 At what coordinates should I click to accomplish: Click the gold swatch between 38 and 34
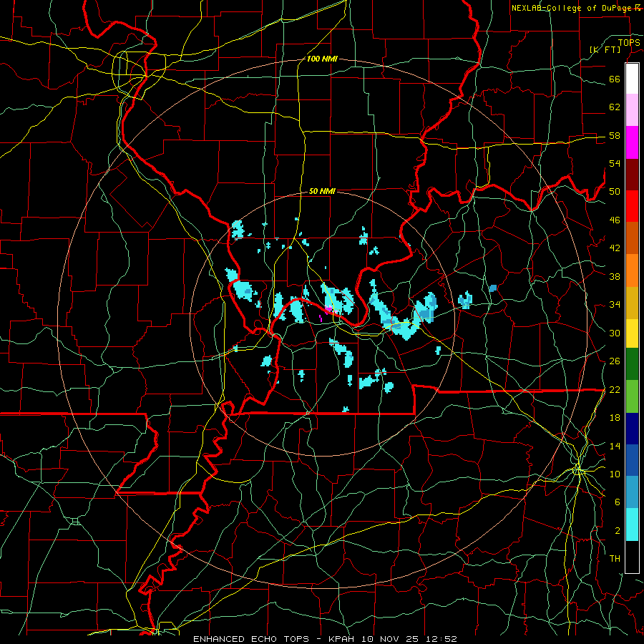632,303
